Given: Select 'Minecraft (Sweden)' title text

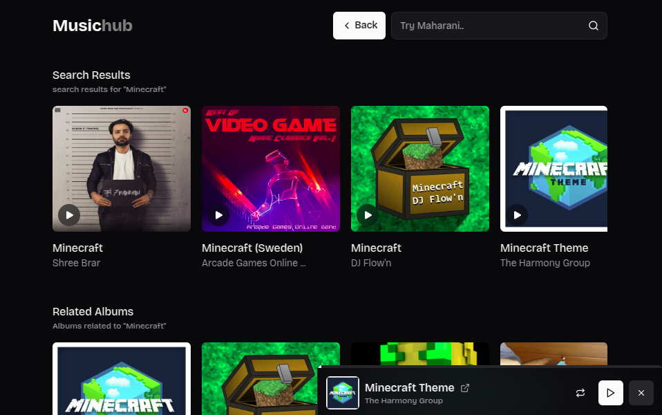Looking at the screenshot, I should point(252,248).
